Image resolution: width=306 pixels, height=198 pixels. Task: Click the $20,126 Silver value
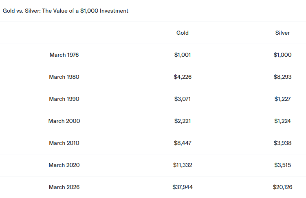283,187
